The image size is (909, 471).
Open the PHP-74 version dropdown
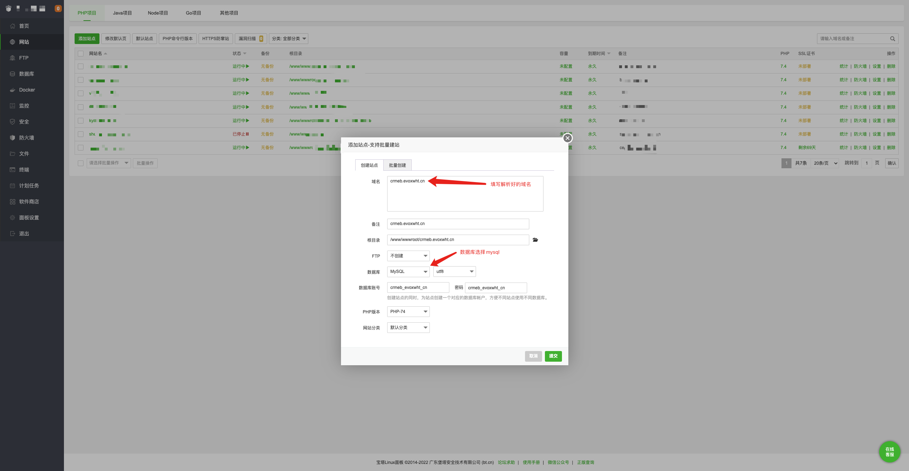408,311
